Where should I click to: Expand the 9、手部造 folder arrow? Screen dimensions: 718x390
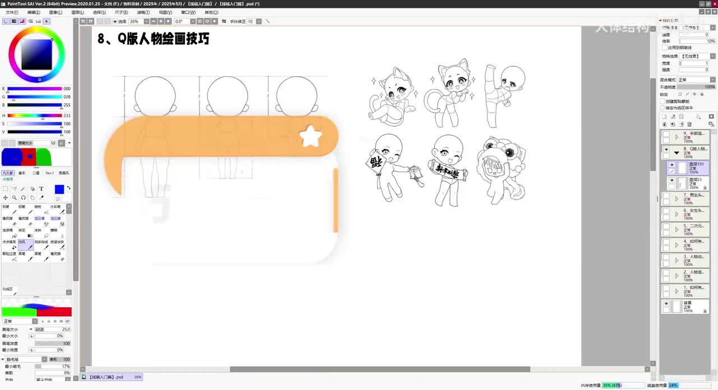[676, 137]
